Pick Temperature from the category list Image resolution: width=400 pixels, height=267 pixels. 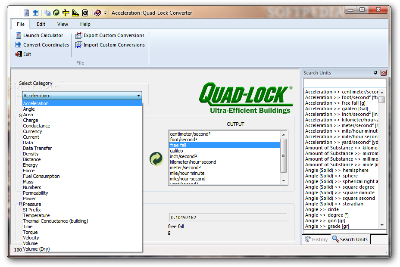pos(82,215)
